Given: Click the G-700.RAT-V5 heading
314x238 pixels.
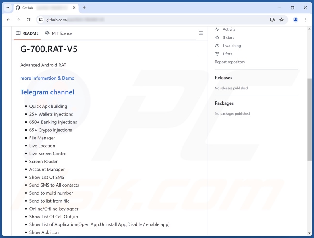Looking at the screenshot, I should click(49, 49).
